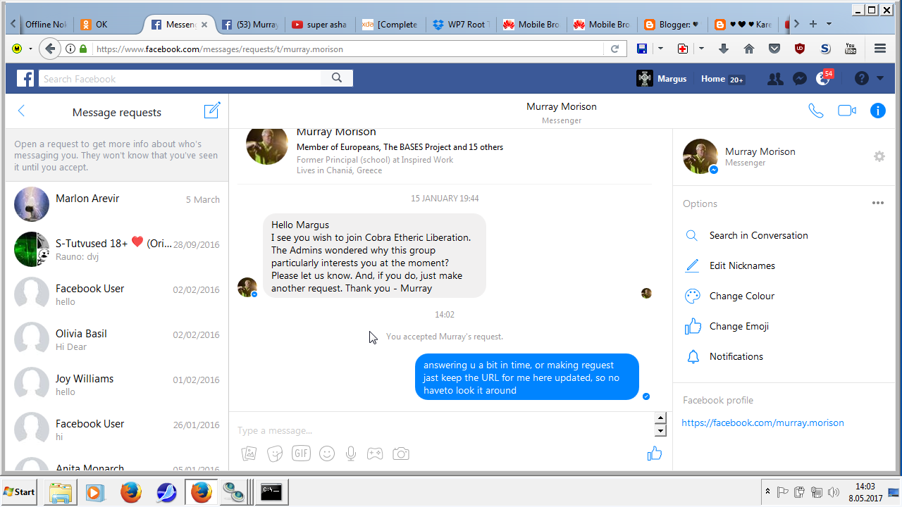Open the command prompt taskbar button

[271, 492]
